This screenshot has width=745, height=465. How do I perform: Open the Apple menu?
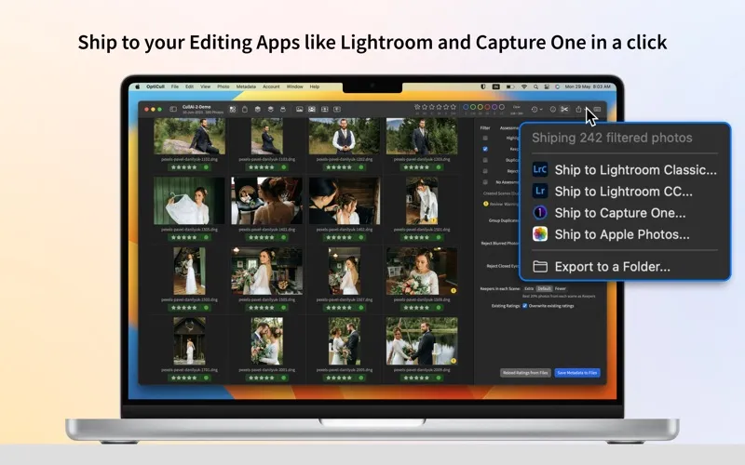[138, 86]
